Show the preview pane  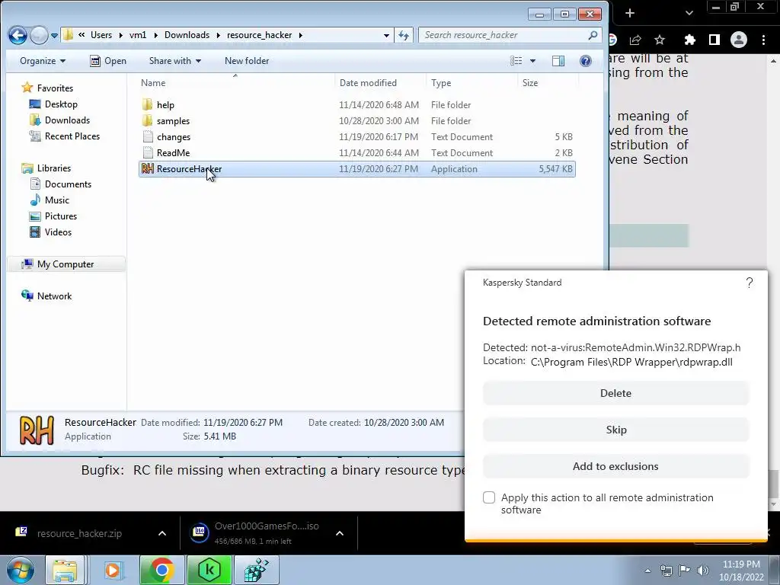558,61
